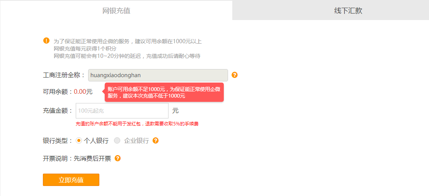Click the 立即充值 button
Image resolution: width=429 pixels, height=196 pixels.
click(x=71, y=180)
